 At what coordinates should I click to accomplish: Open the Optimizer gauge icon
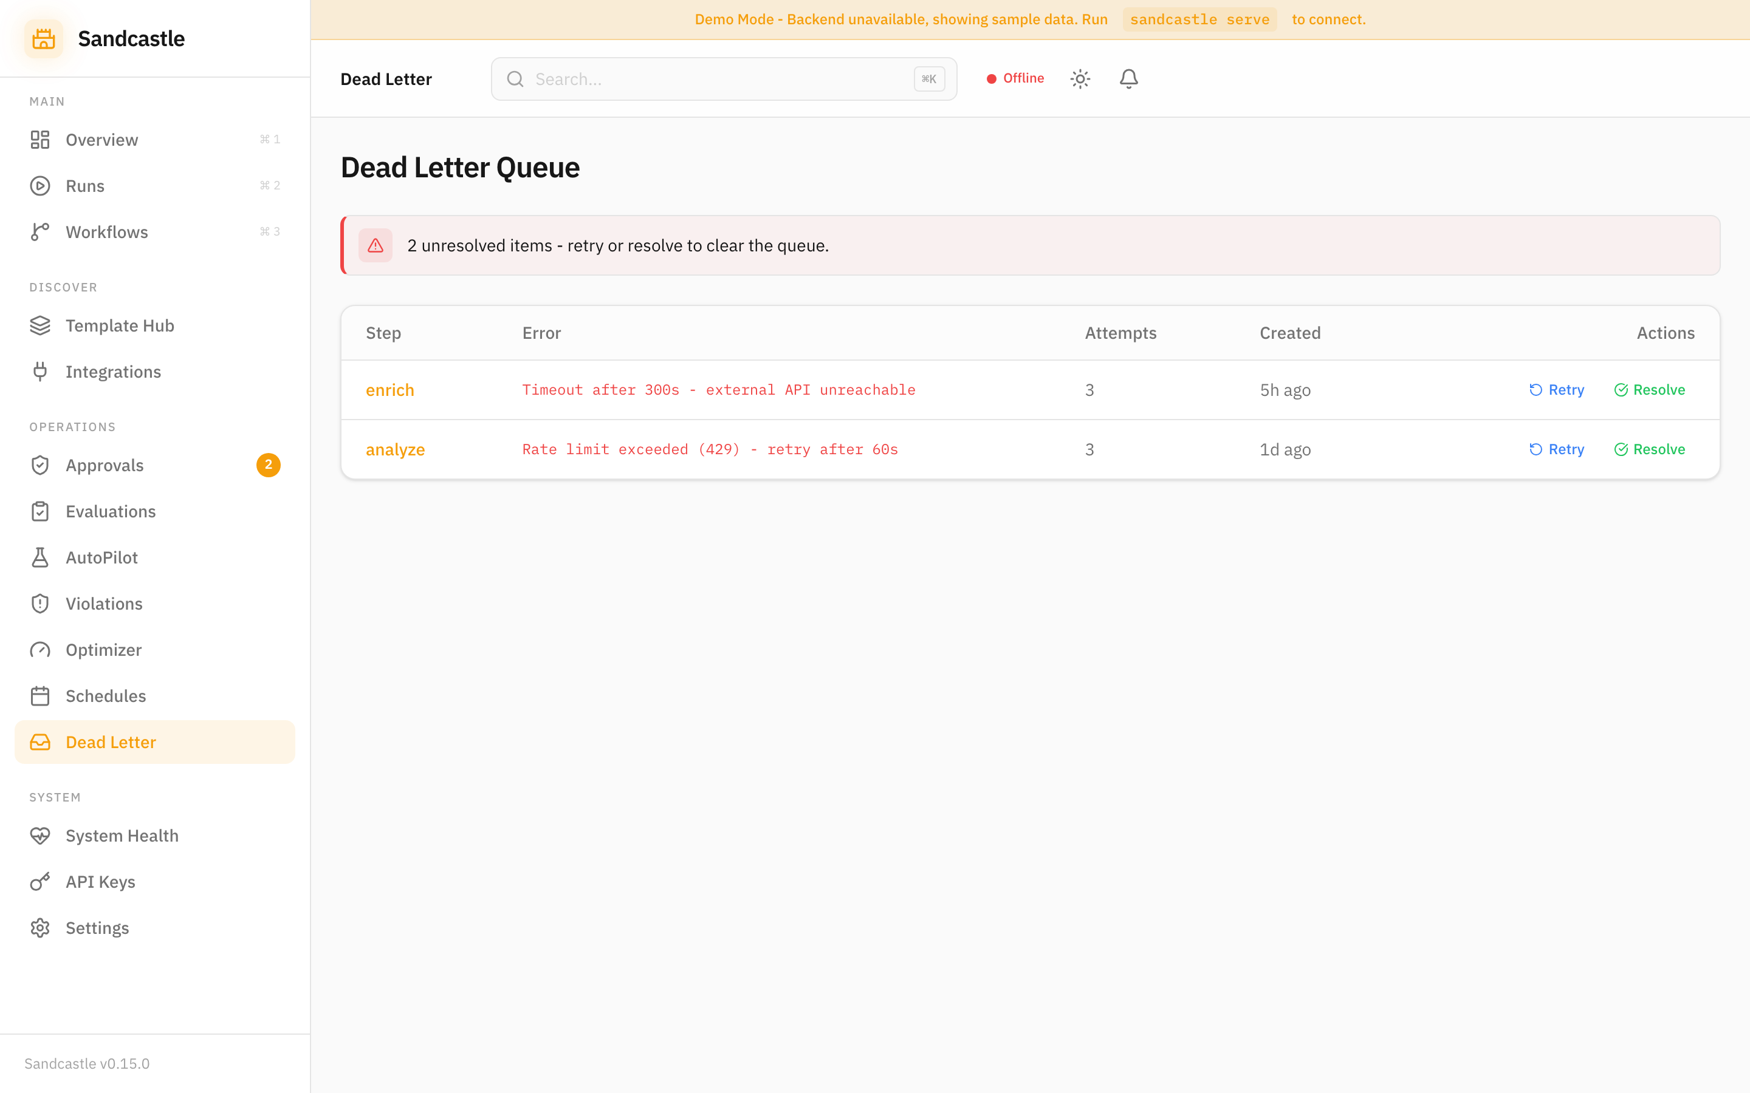tap(41, 650)
